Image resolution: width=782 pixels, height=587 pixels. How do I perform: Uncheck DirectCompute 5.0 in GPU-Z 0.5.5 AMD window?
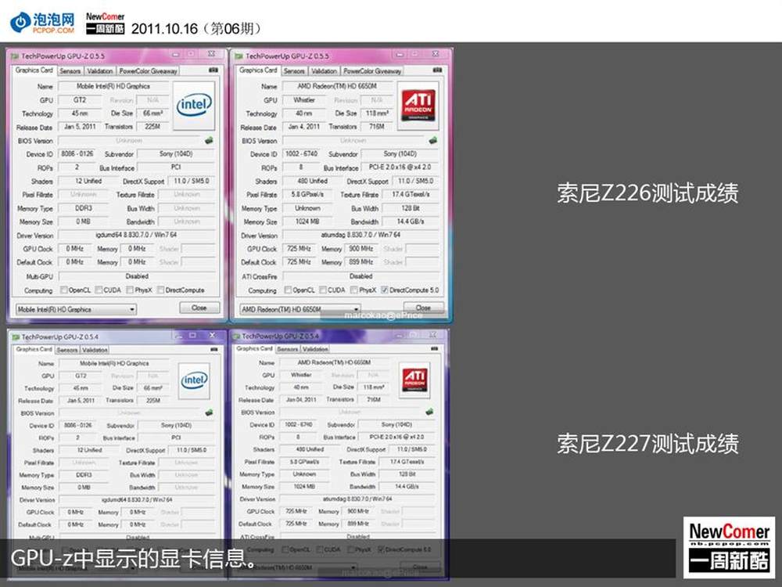coord(385,290)
